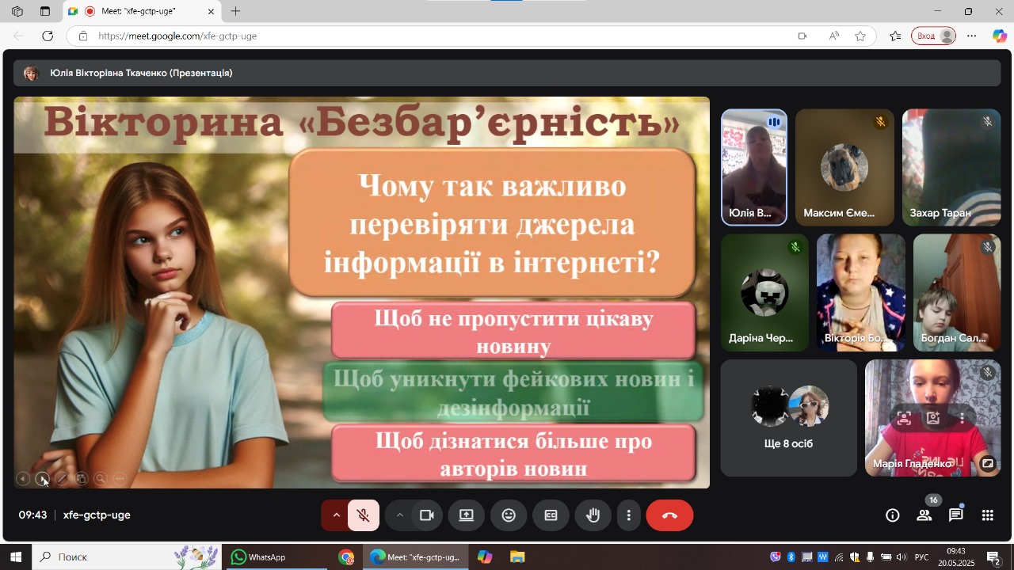Open meeting details info panel
This screenshot has height=570, width=1014.
click(893, 515)
